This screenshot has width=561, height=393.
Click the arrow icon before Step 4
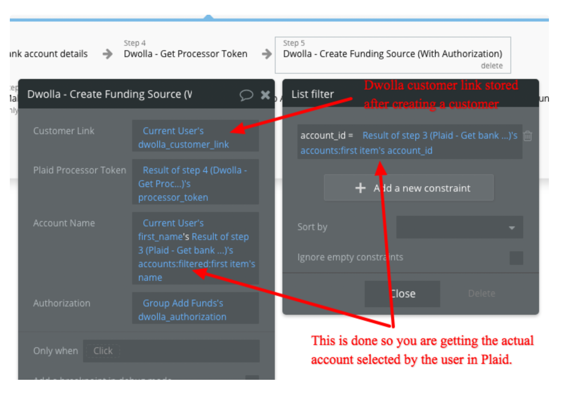[108, 54]
